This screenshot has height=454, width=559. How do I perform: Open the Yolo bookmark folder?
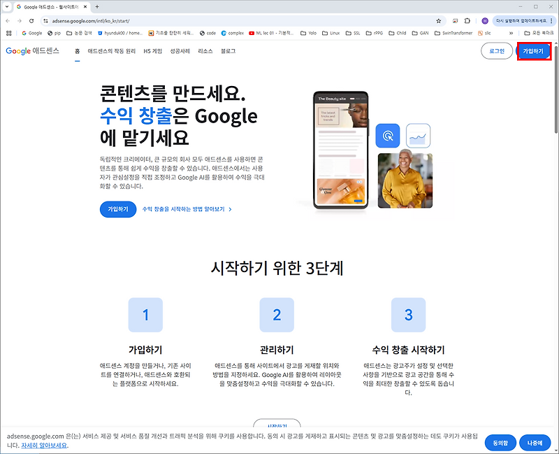309,33
